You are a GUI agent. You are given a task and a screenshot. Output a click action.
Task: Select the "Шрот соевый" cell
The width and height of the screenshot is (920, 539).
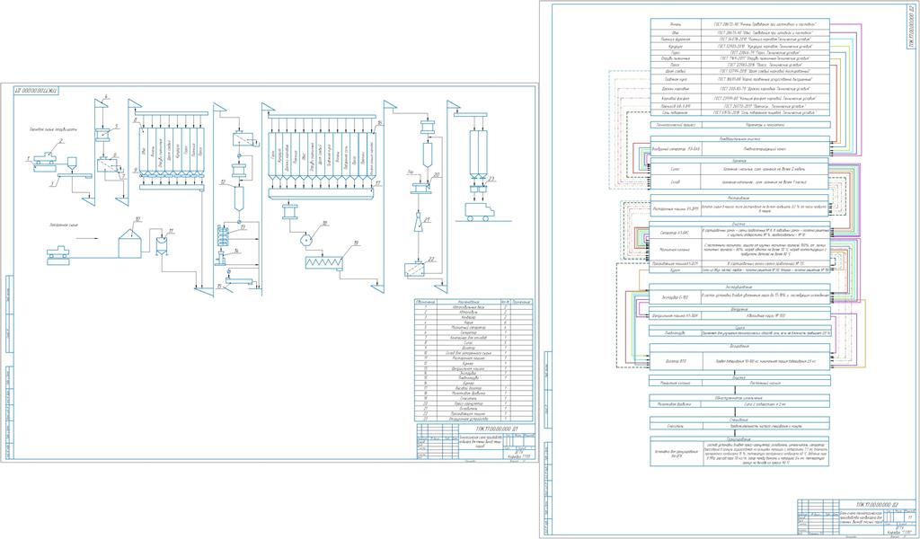[x=676, y=72]
